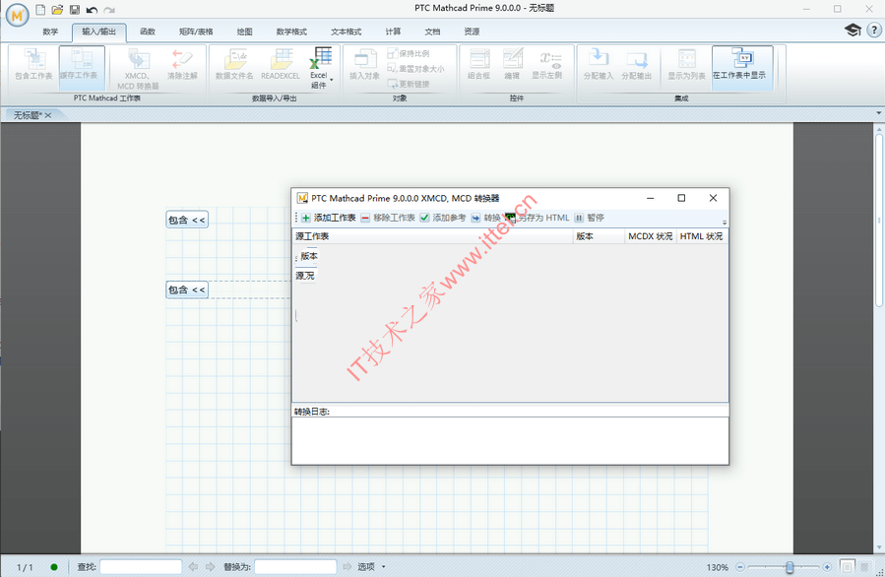
Task: Redo the last undone action
Action: pyautogui.click(x=109, y=10)
